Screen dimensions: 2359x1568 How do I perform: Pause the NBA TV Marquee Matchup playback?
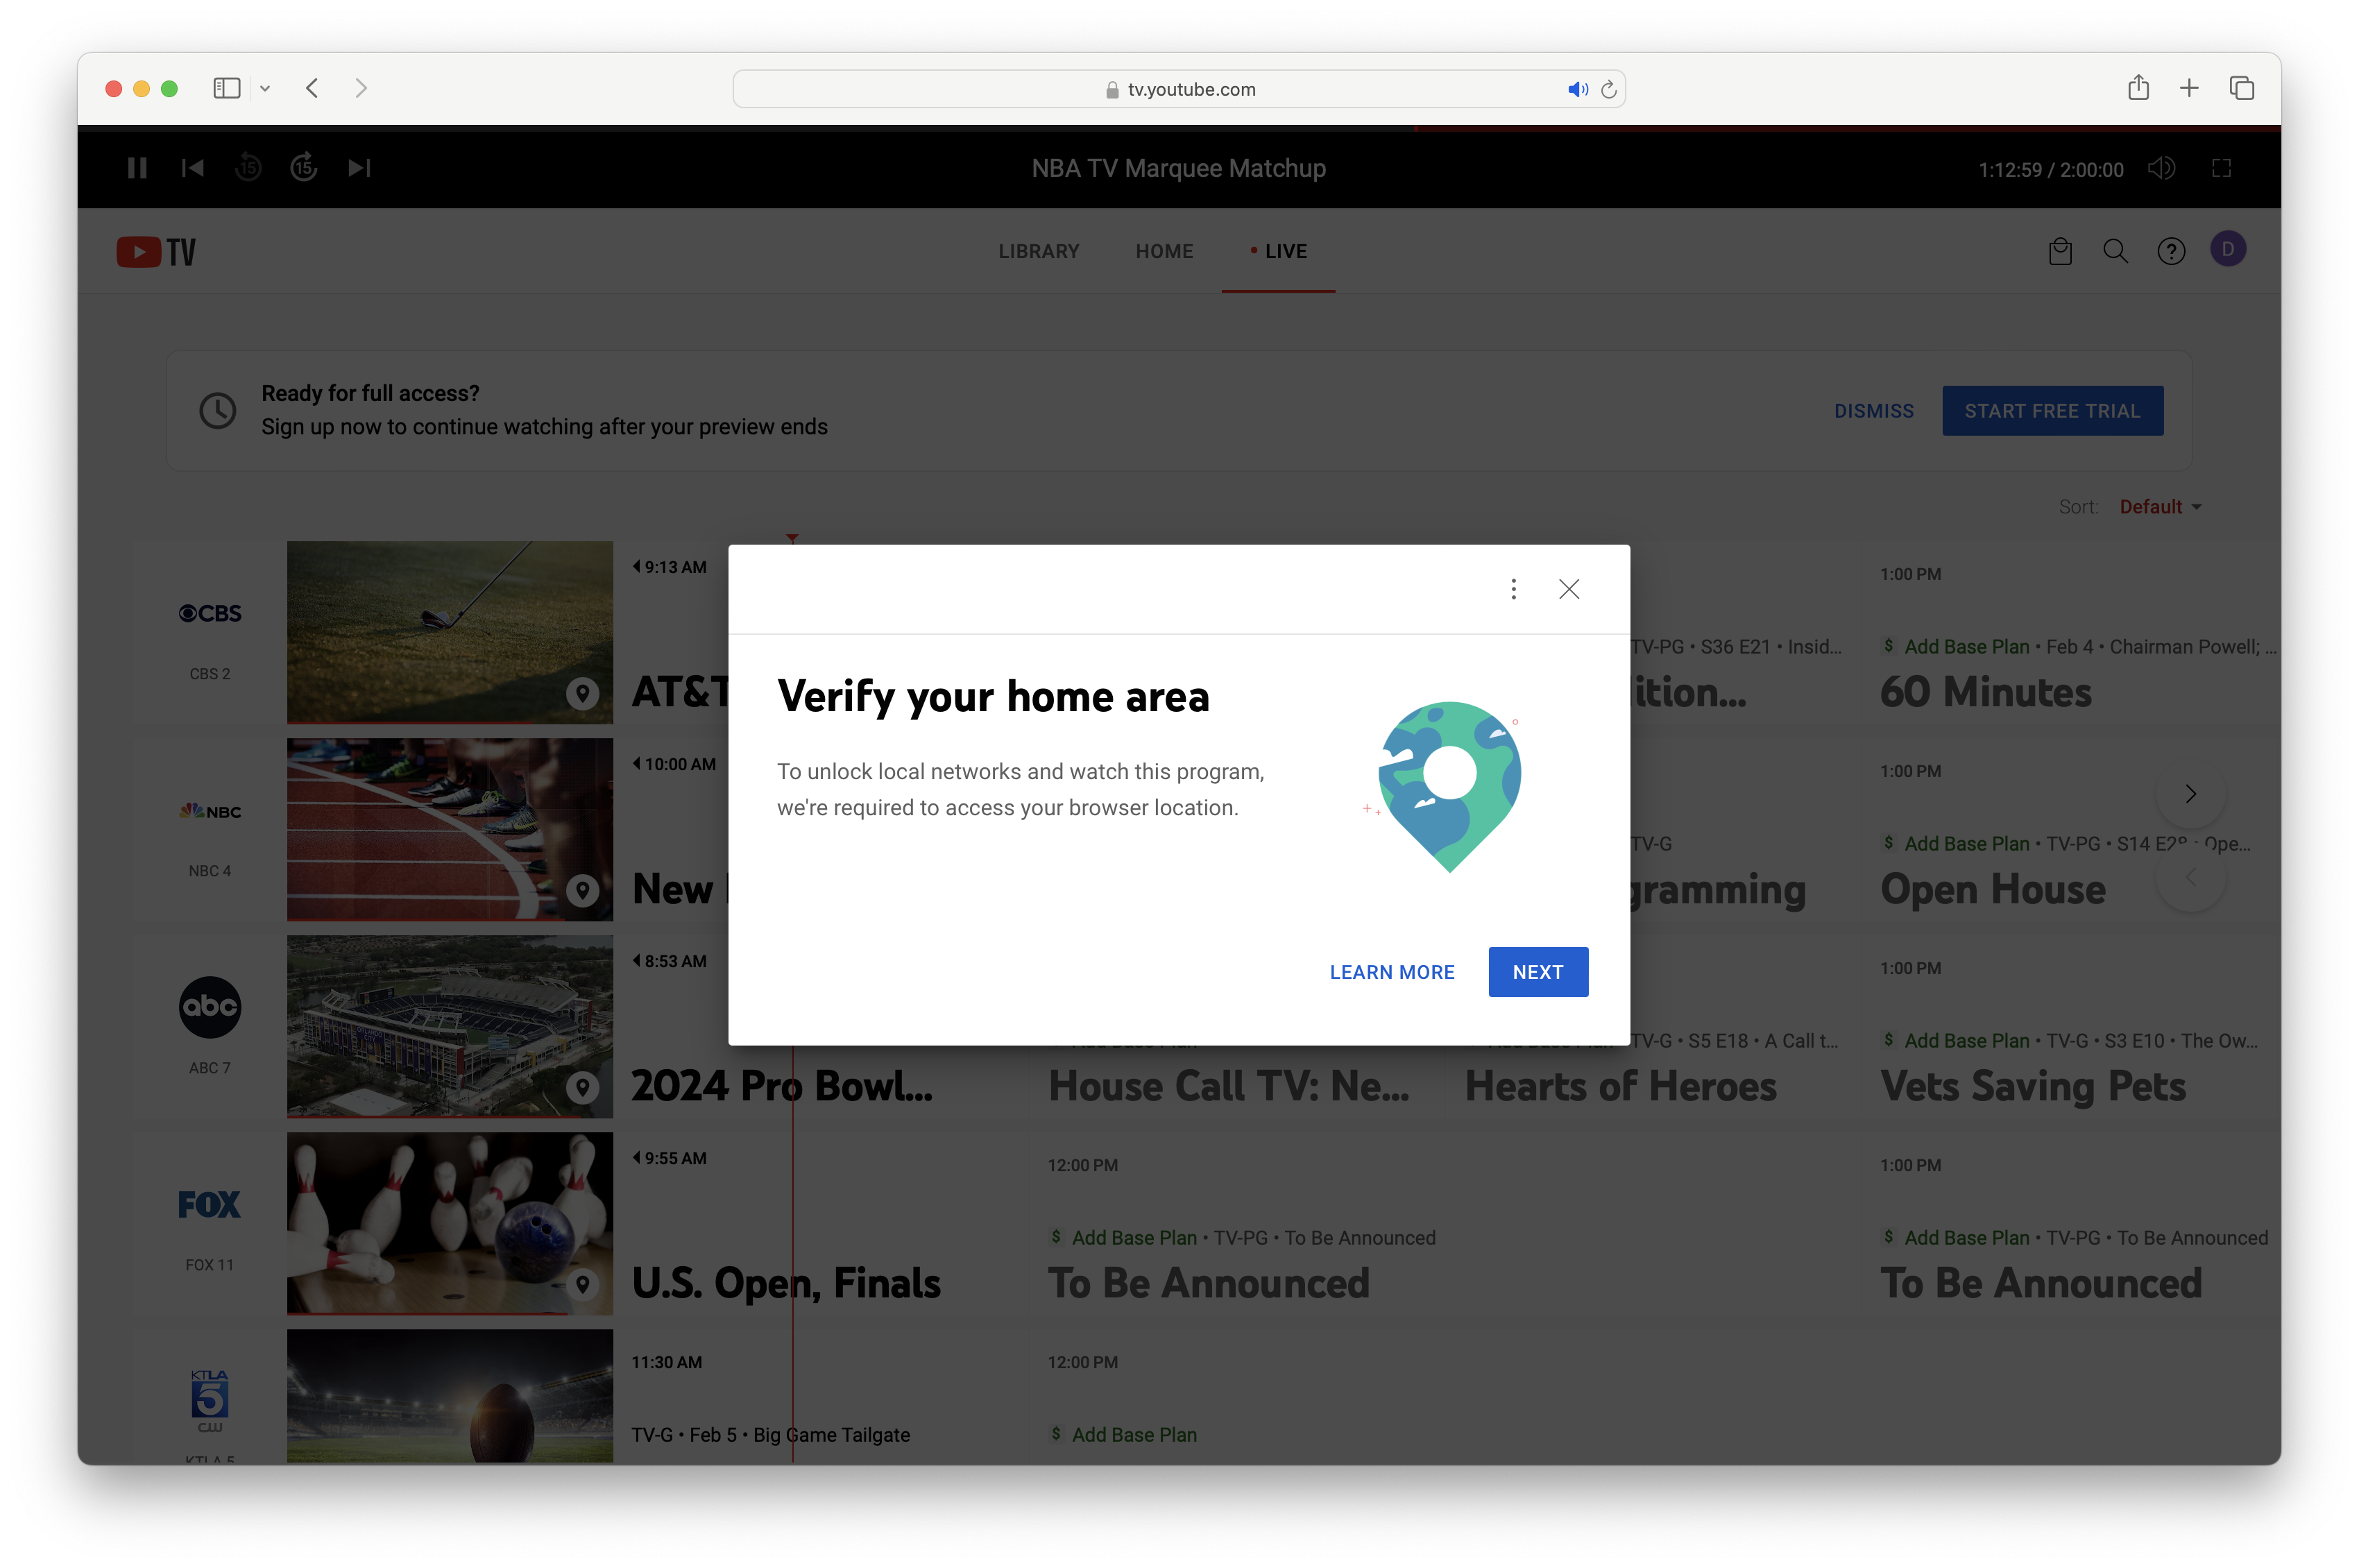coord(137,168)
